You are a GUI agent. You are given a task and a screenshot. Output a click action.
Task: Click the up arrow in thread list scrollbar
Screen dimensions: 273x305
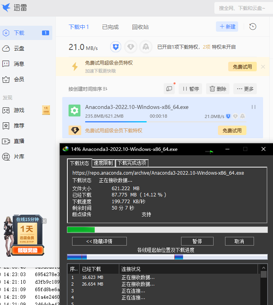tap(263, 268)
